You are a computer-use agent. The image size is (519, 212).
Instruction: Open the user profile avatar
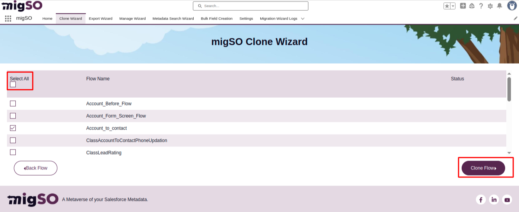(x=512, y=6)
